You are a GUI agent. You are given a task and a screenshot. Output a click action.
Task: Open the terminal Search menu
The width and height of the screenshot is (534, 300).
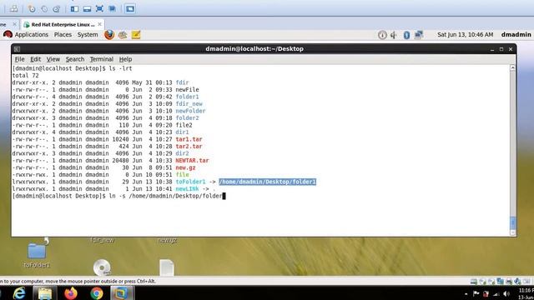[75, 59]
